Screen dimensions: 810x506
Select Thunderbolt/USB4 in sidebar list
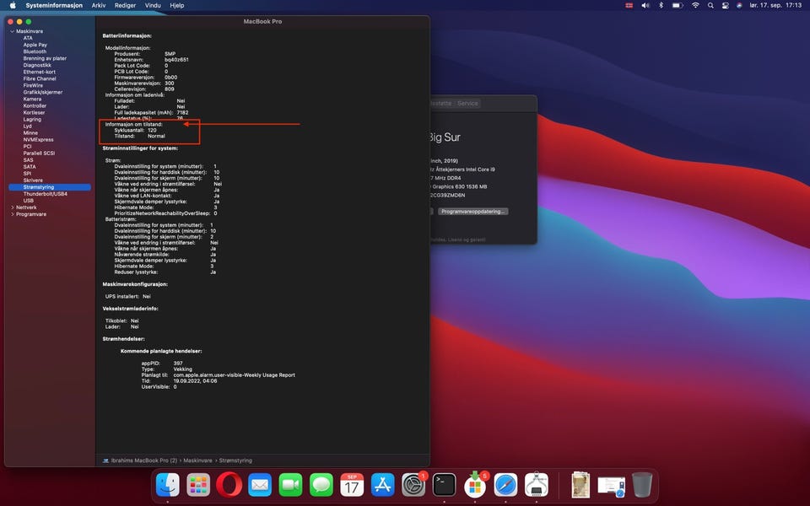[x=45, y=194]
